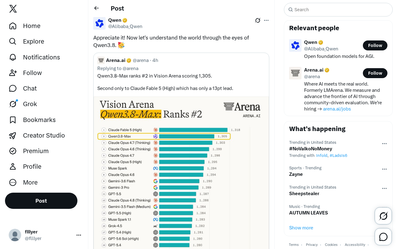Click Qwen avatar in the post header

[x=99, y=23]
